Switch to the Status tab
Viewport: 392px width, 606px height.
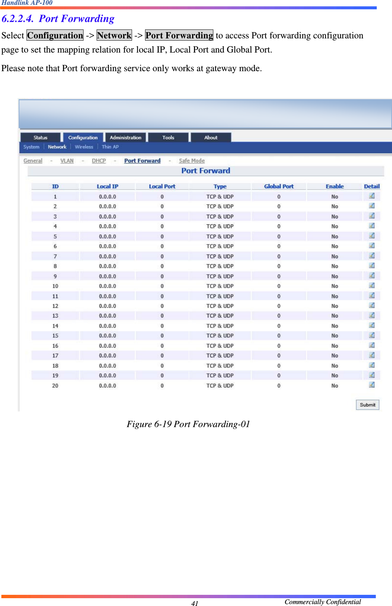point(40,138)
